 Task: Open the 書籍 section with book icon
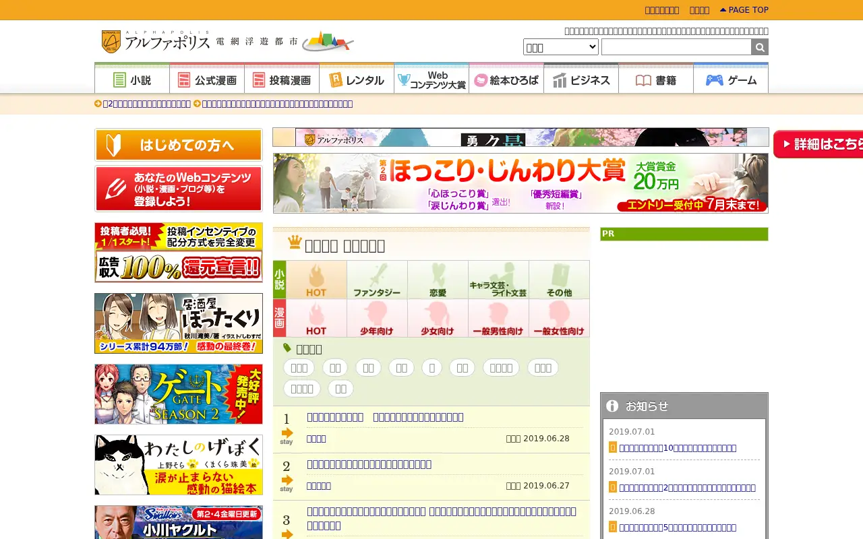656,78
